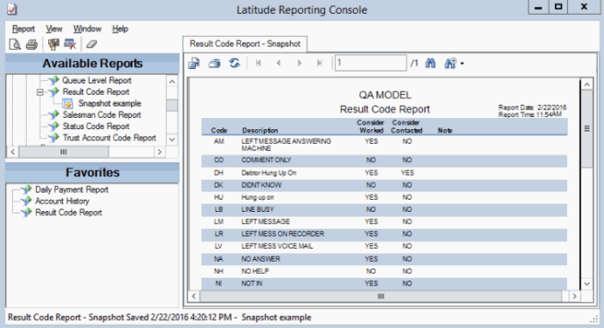Image resolution: width=604 pixels, height=328 pixels.
Task: Open the View menu
Action: (53, 28)
